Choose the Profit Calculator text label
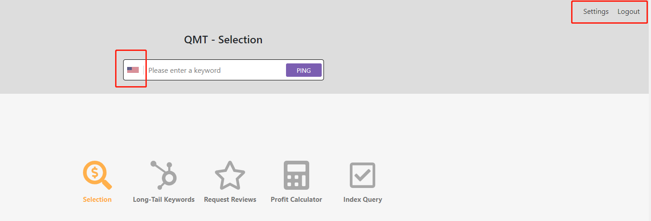The image size is (651, 221). [x=296, y=200]
